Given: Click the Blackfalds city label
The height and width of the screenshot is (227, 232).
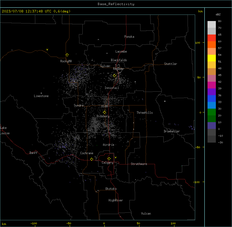Looking at the screenshot, I should 119,60.
